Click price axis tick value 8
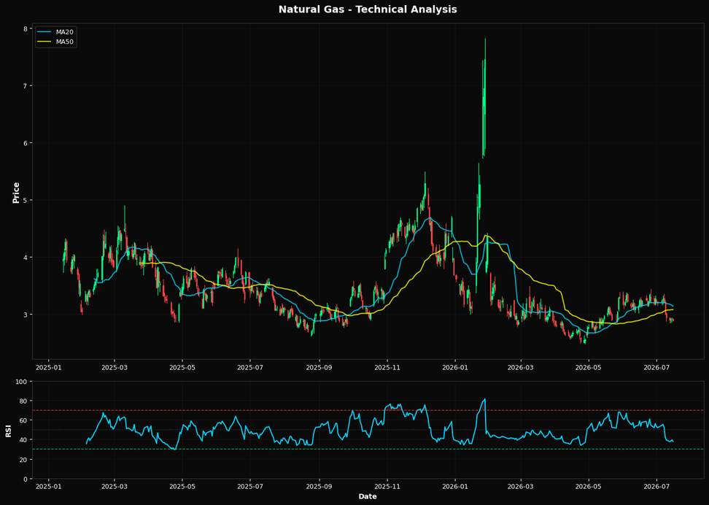 [27, 28]
